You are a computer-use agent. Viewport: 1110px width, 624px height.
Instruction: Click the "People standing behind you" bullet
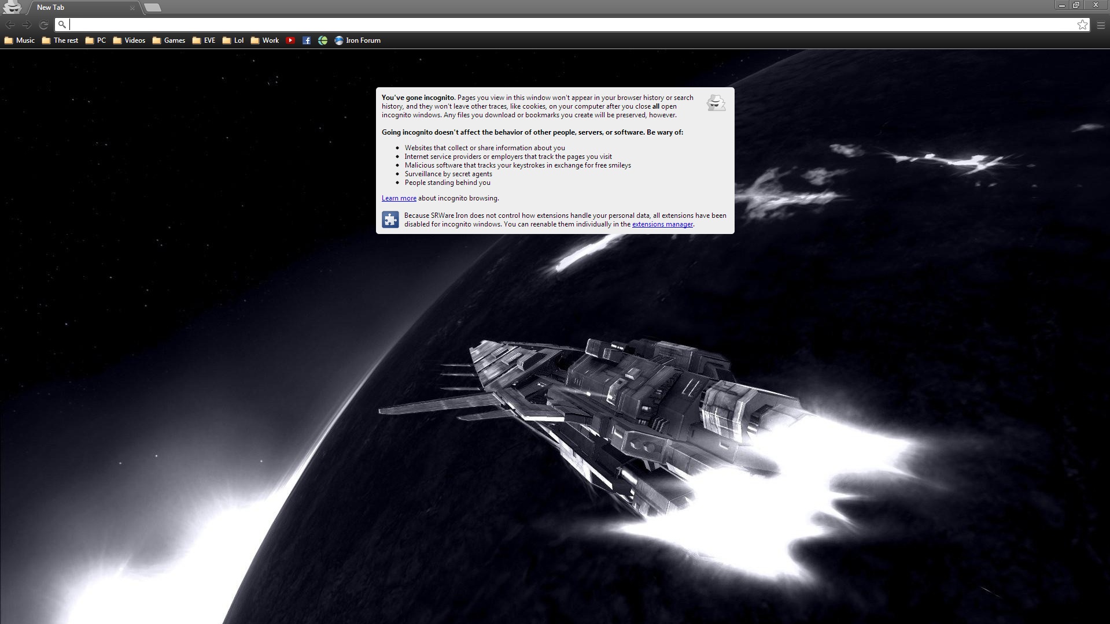coord(447,183)
